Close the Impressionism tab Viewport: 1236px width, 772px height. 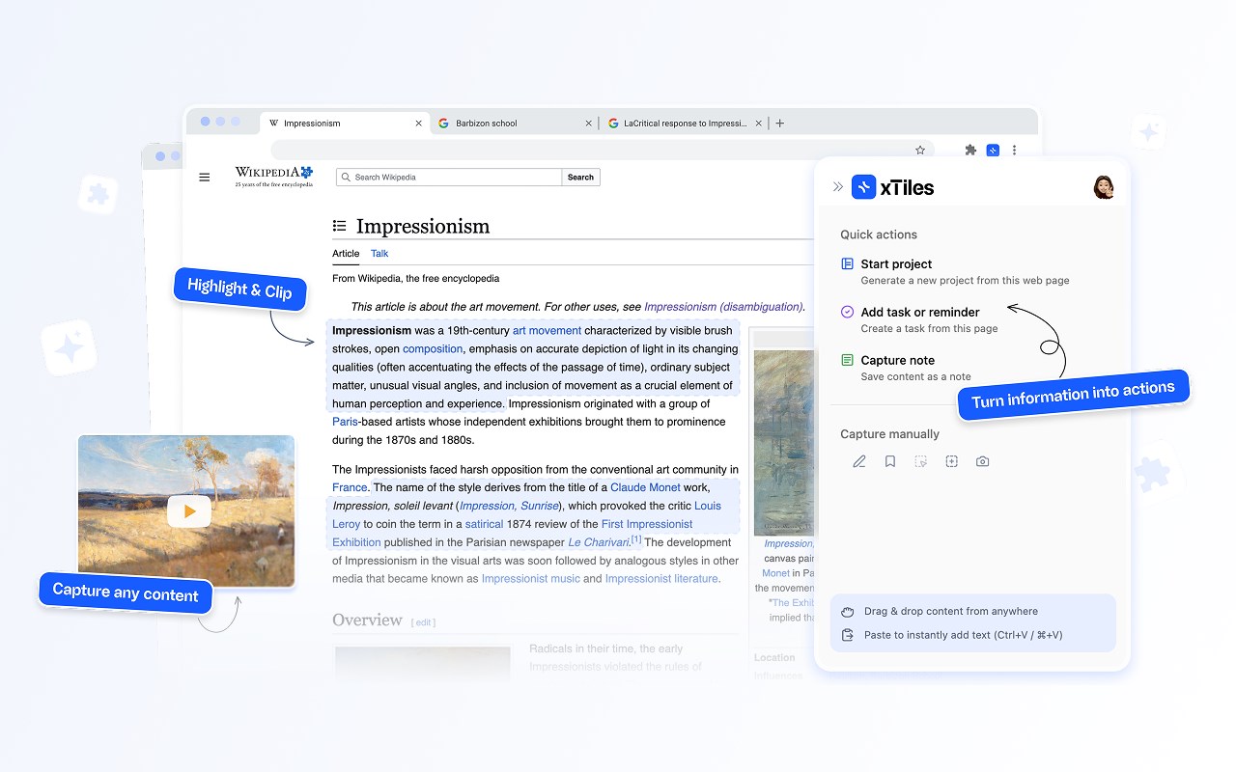click(418, 124)
